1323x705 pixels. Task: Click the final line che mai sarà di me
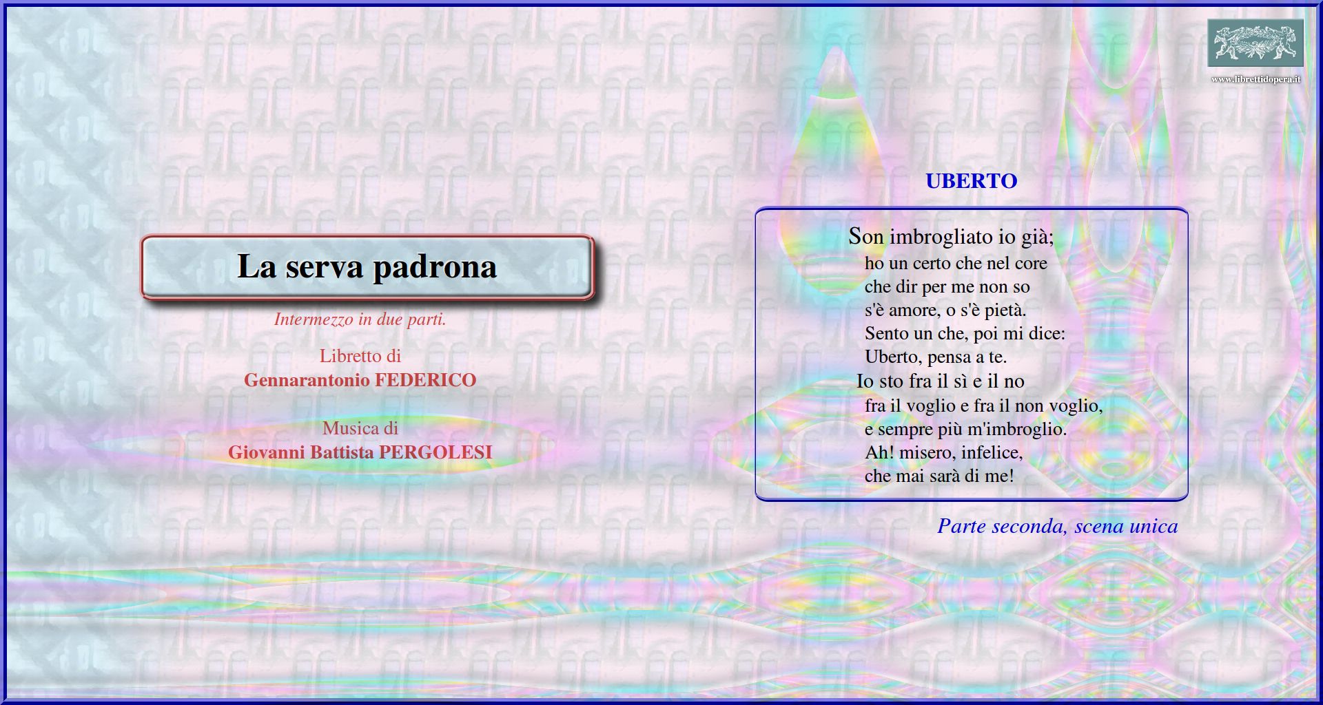[x=939, y=476]
